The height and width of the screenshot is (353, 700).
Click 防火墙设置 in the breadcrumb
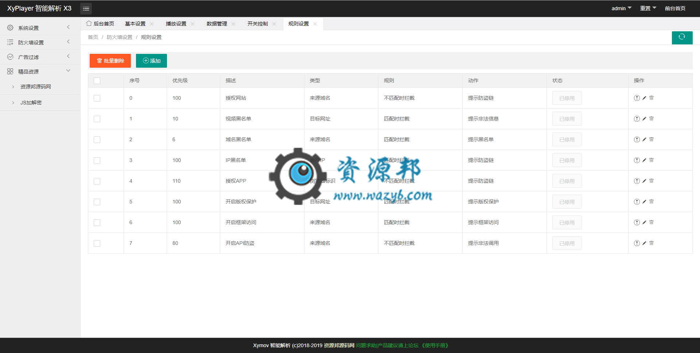120,37
